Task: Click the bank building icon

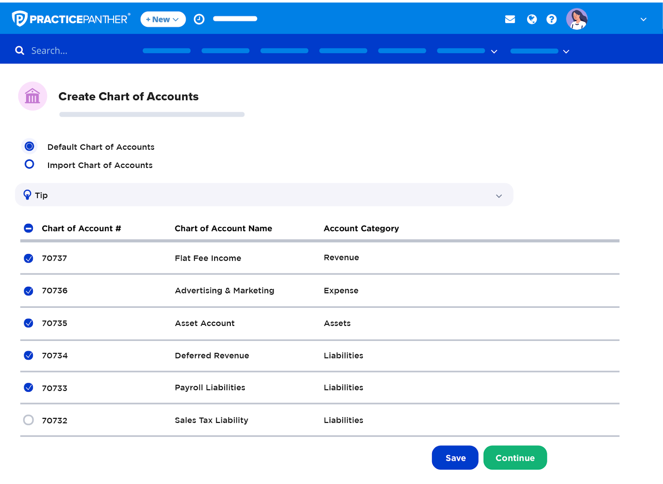Action: point(32,96)
